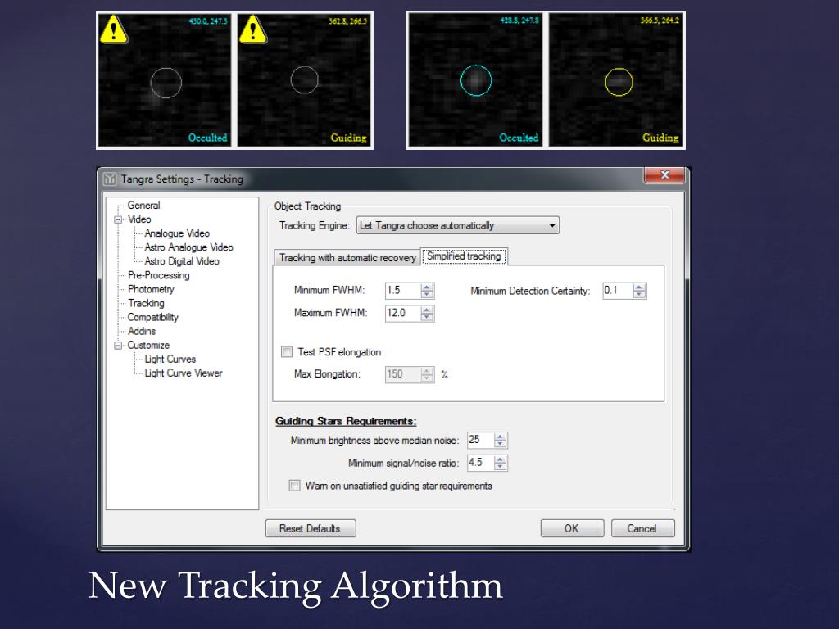Click the Cancel button
This screenshot has height=629, width=839.
coord(642,528)
